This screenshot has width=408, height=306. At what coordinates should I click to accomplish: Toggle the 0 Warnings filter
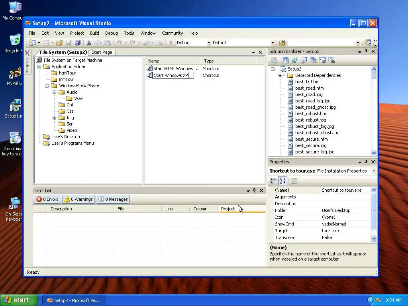tap(78, 199)
